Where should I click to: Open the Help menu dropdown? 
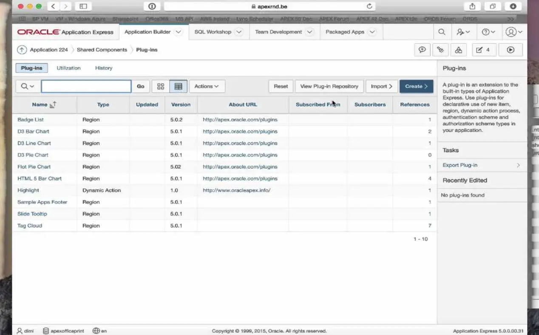488,32
